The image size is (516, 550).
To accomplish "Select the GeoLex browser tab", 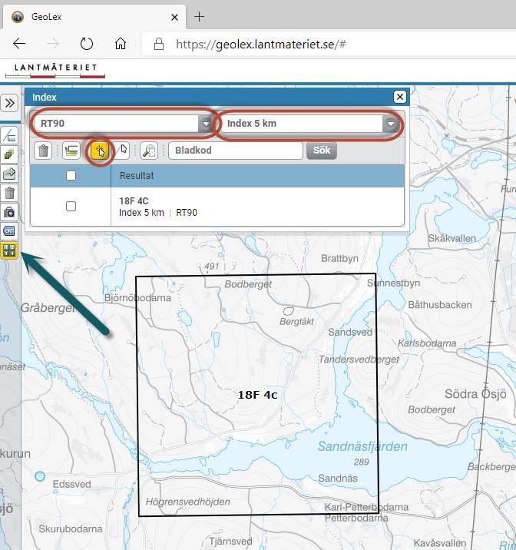I will coord(94,17).
